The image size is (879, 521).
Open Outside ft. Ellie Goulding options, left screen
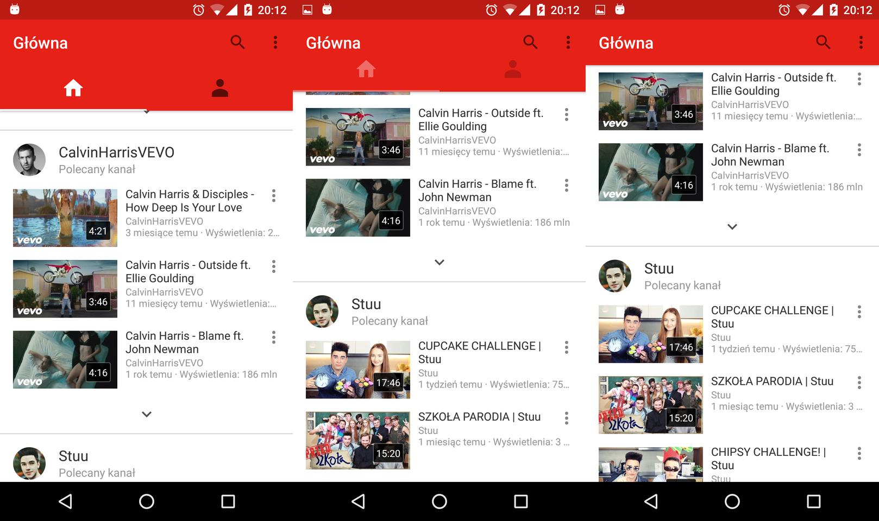click(274, 266)
